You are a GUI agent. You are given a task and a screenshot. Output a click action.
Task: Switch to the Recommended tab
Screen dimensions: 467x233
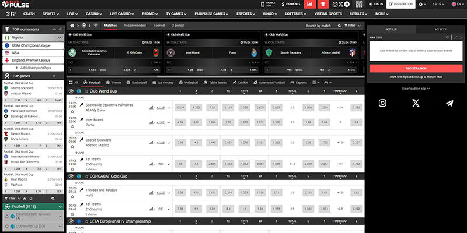pos(135,26)
